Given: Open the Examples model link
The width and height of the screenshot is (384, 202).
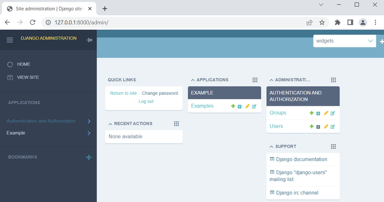Looking at the screenshot, I should click(202, 106).
